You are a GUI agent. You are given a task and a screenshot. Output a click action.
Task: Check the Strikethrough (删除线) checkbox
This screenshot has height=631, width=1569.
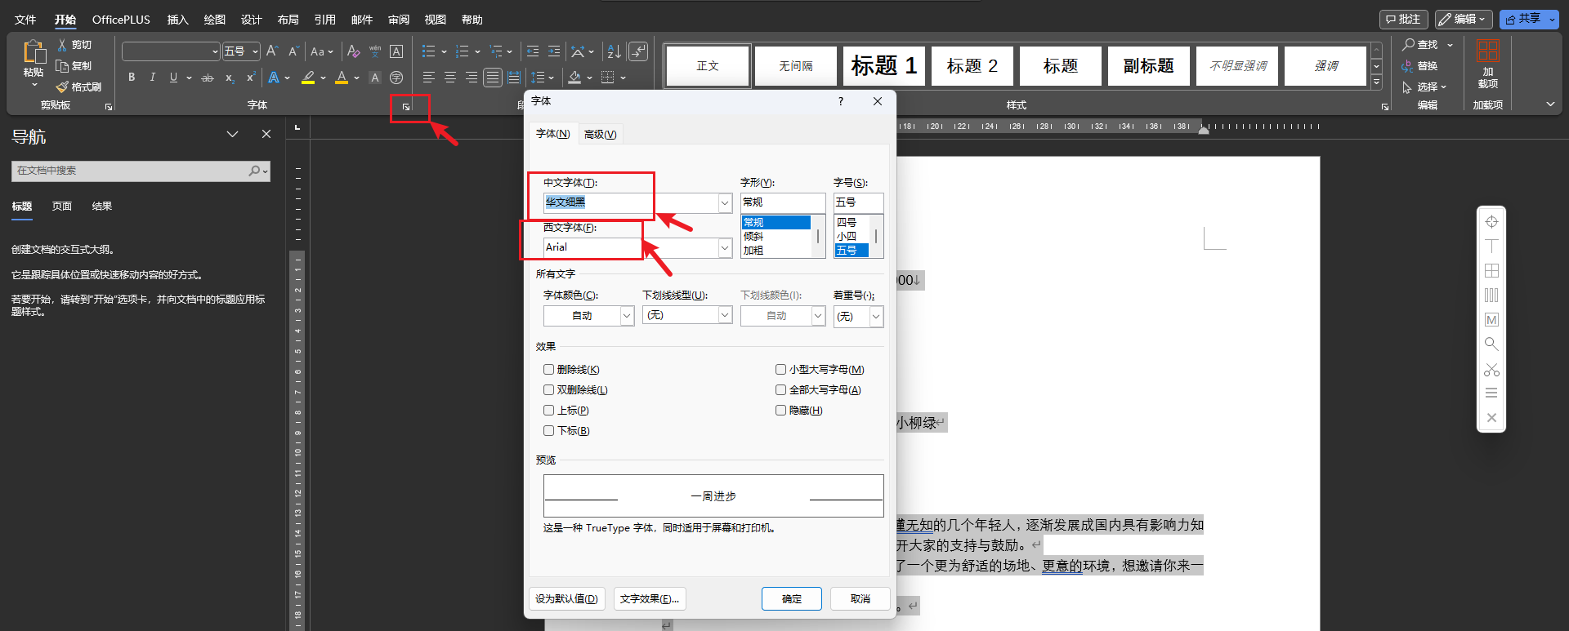(x=549, y=370)
